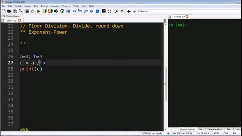Open the File menu
The image size is (242, 136).
click(3, 6)
